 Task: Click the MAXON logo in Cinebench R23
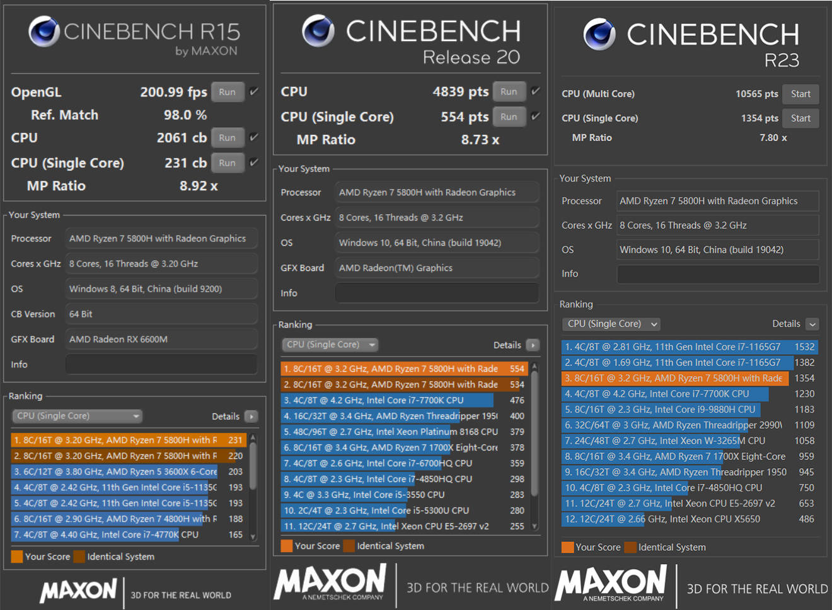(611, 582)
